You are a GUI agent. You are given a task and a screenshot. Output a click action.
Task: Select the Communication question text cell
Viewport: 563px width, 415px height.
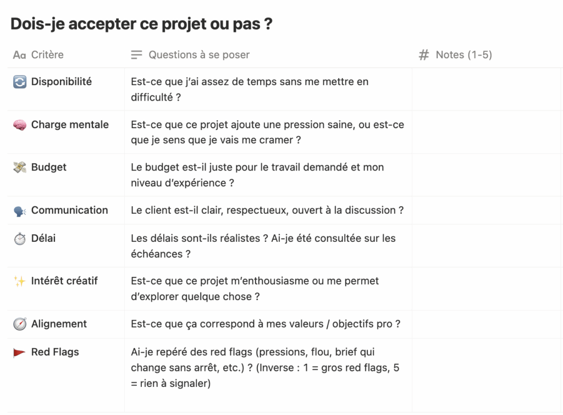(x=267, y=211)
